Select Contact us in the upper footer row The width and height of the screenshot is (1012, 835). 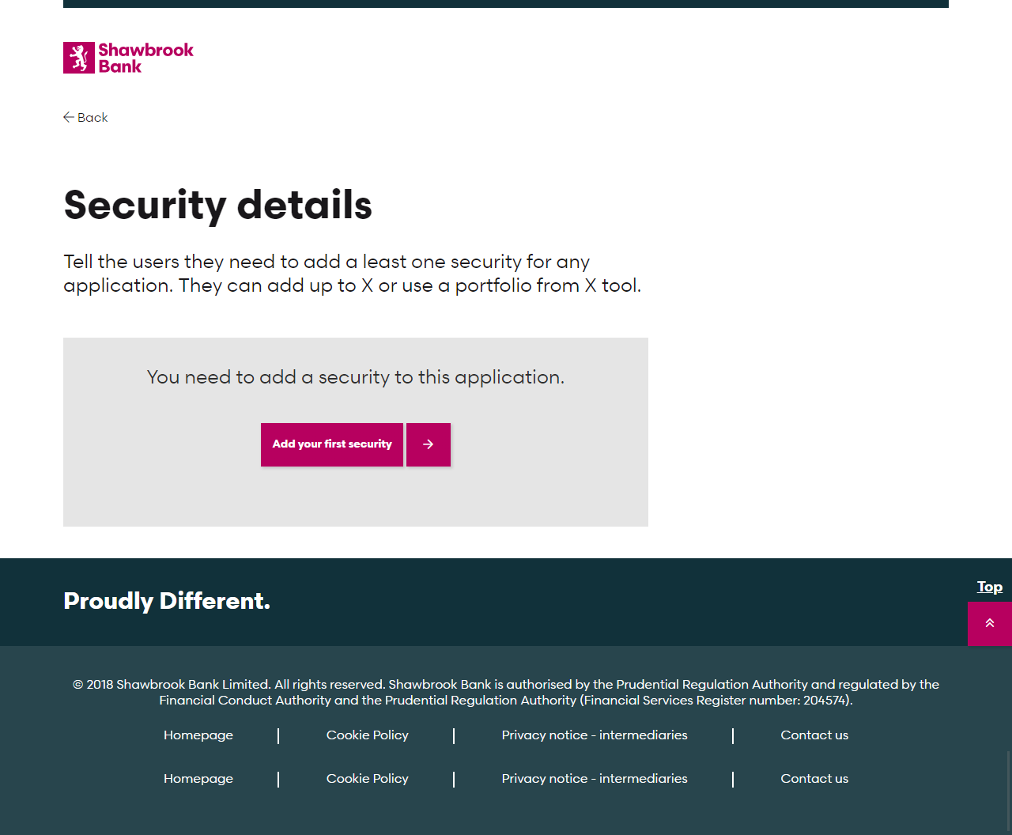point(814,735)
